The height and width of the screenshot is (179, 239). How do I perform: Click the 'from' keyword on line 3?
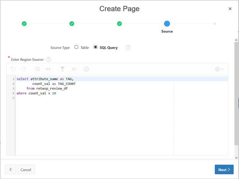pos(31,89)
